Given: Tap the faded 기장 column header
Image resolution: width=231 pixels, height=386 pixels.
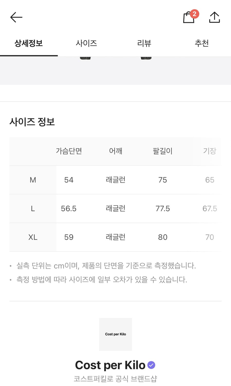Looking at the screenshot, I should click(x=210, y=151).
